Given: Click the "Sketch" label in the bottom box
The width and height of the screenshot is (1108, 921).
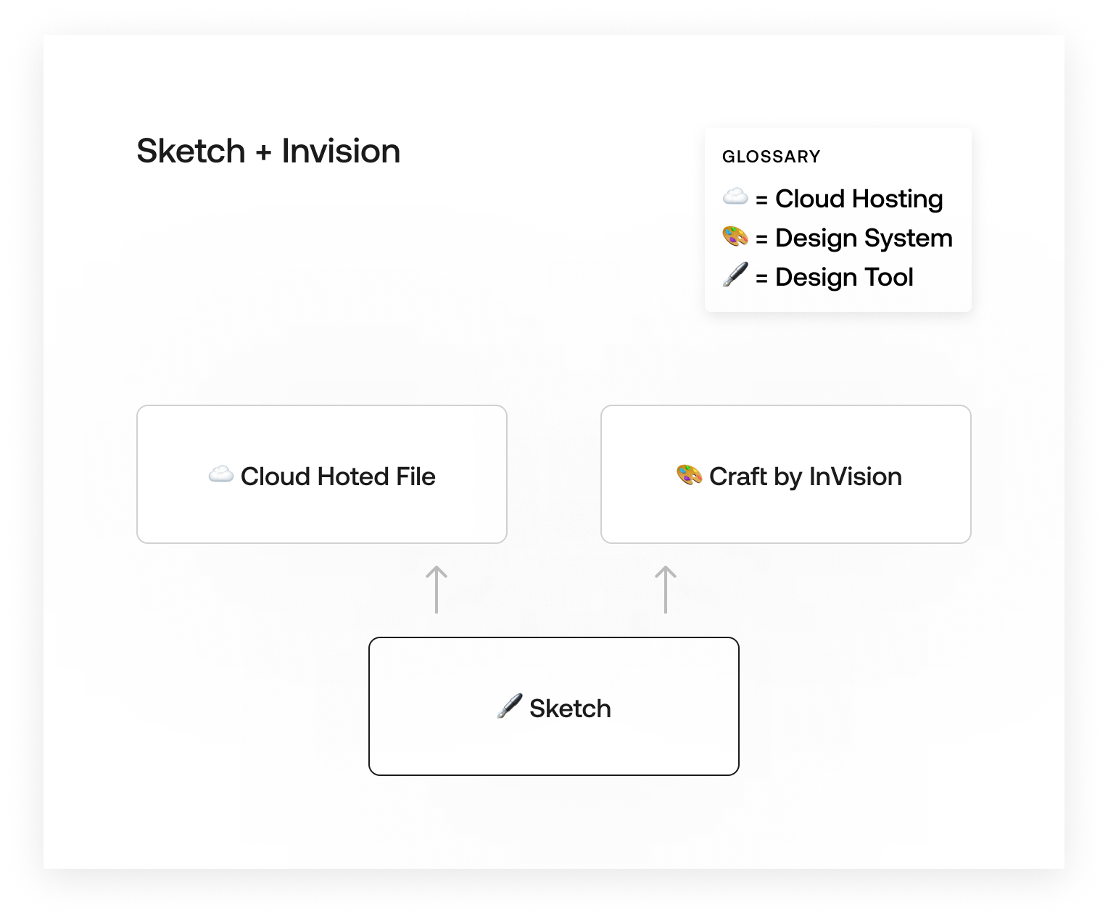Looking at the screenshot, I should click(x=570, y=709).
